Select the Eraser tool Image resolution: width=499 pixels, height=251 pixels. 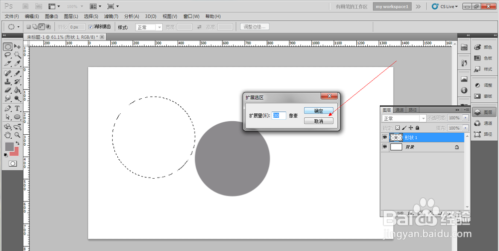[x=8, y=90]
